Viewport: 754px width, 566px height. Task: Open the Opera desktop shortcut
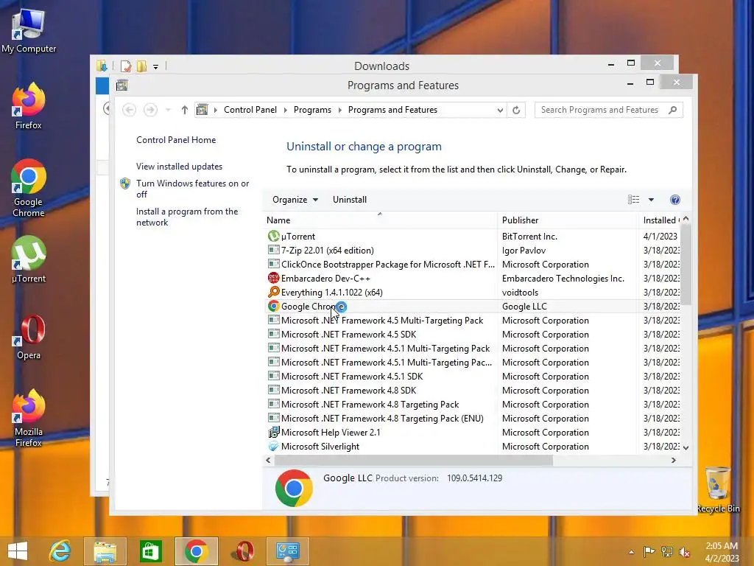click(29, 336)
